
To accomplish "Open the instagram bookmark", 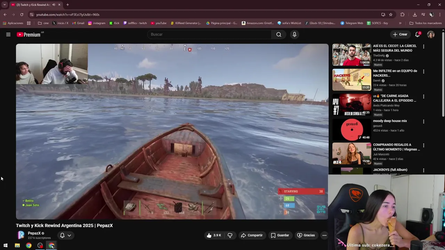I will [x=97, y=23].
